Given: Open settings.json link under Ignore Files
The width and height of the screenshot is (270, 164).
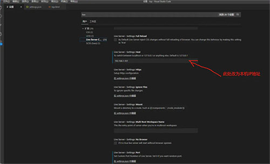Looking at the screenshot, I should [x=125, y=96].
